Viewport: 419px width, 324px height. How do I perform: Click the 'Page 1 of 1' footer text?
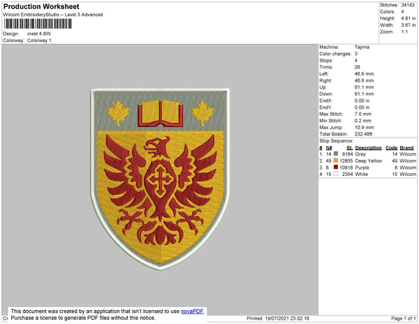404,318
